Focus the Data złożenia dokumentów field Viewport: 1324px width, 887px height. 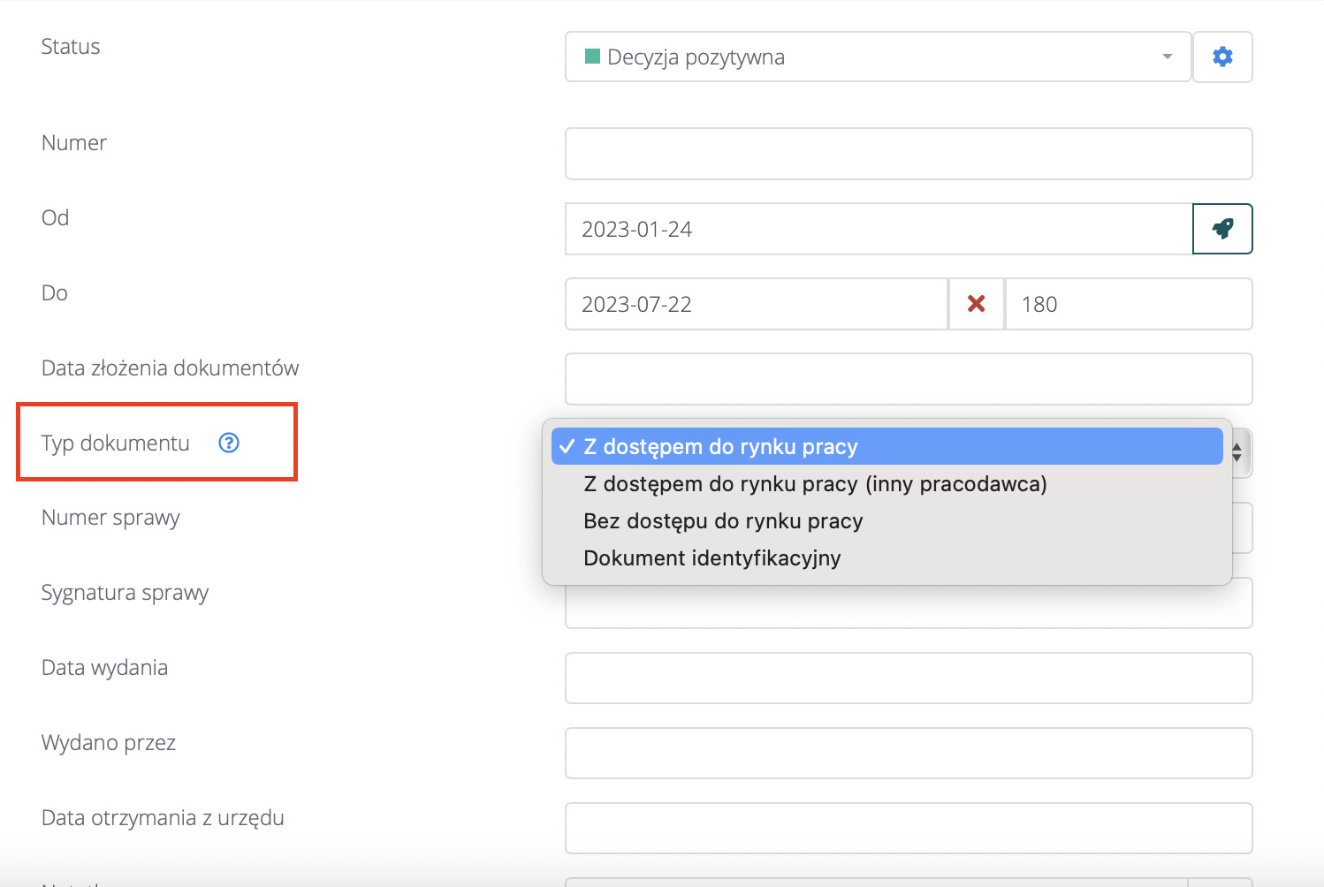(908, 379)
